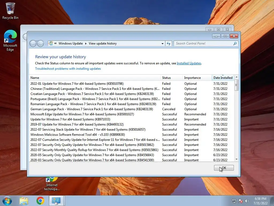Click the Windows Start orb
Image resolution: width=274 pixels, height=206 pixels.
coord(7,201)
